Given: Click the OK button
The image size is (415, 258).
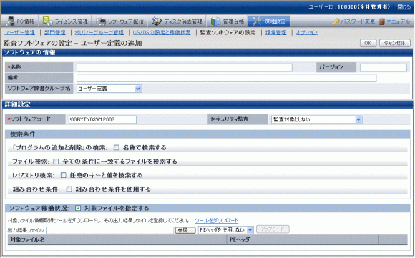Looking at the screenshot, I should (x=368, y=43).
